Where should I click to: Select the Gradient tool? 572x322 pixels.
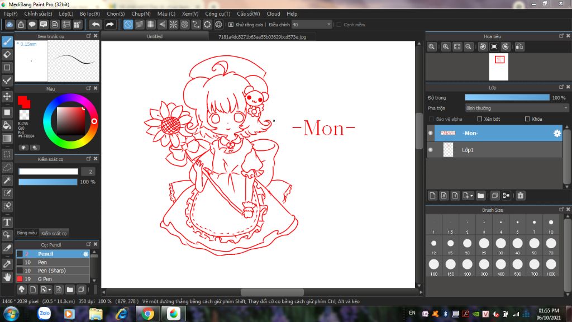7,139
